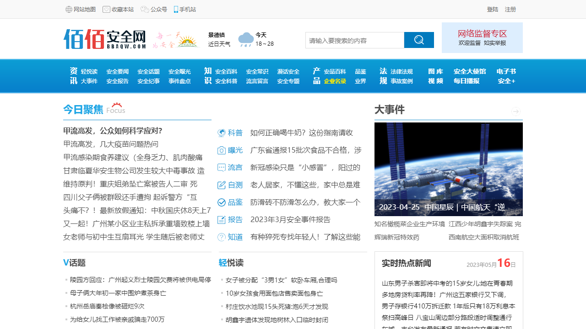This screenshot has width=586, height=329.
Task: Open 陵园方回应 topic article
Action: point(141,280)
